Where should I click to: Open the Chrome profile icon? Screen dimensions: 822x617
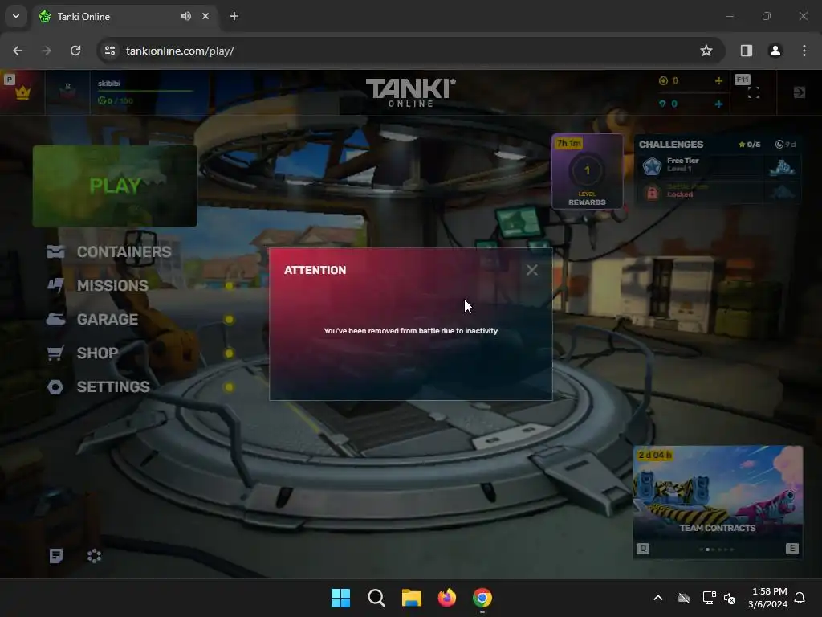click(775, 51)
